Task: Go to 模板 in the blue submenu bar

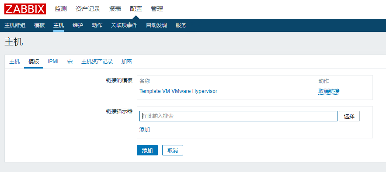Action: pos(39,25)
